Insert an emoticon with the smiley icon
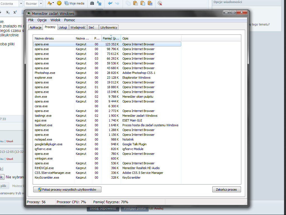This screenshot has height=215, width=286. point(59,3)
